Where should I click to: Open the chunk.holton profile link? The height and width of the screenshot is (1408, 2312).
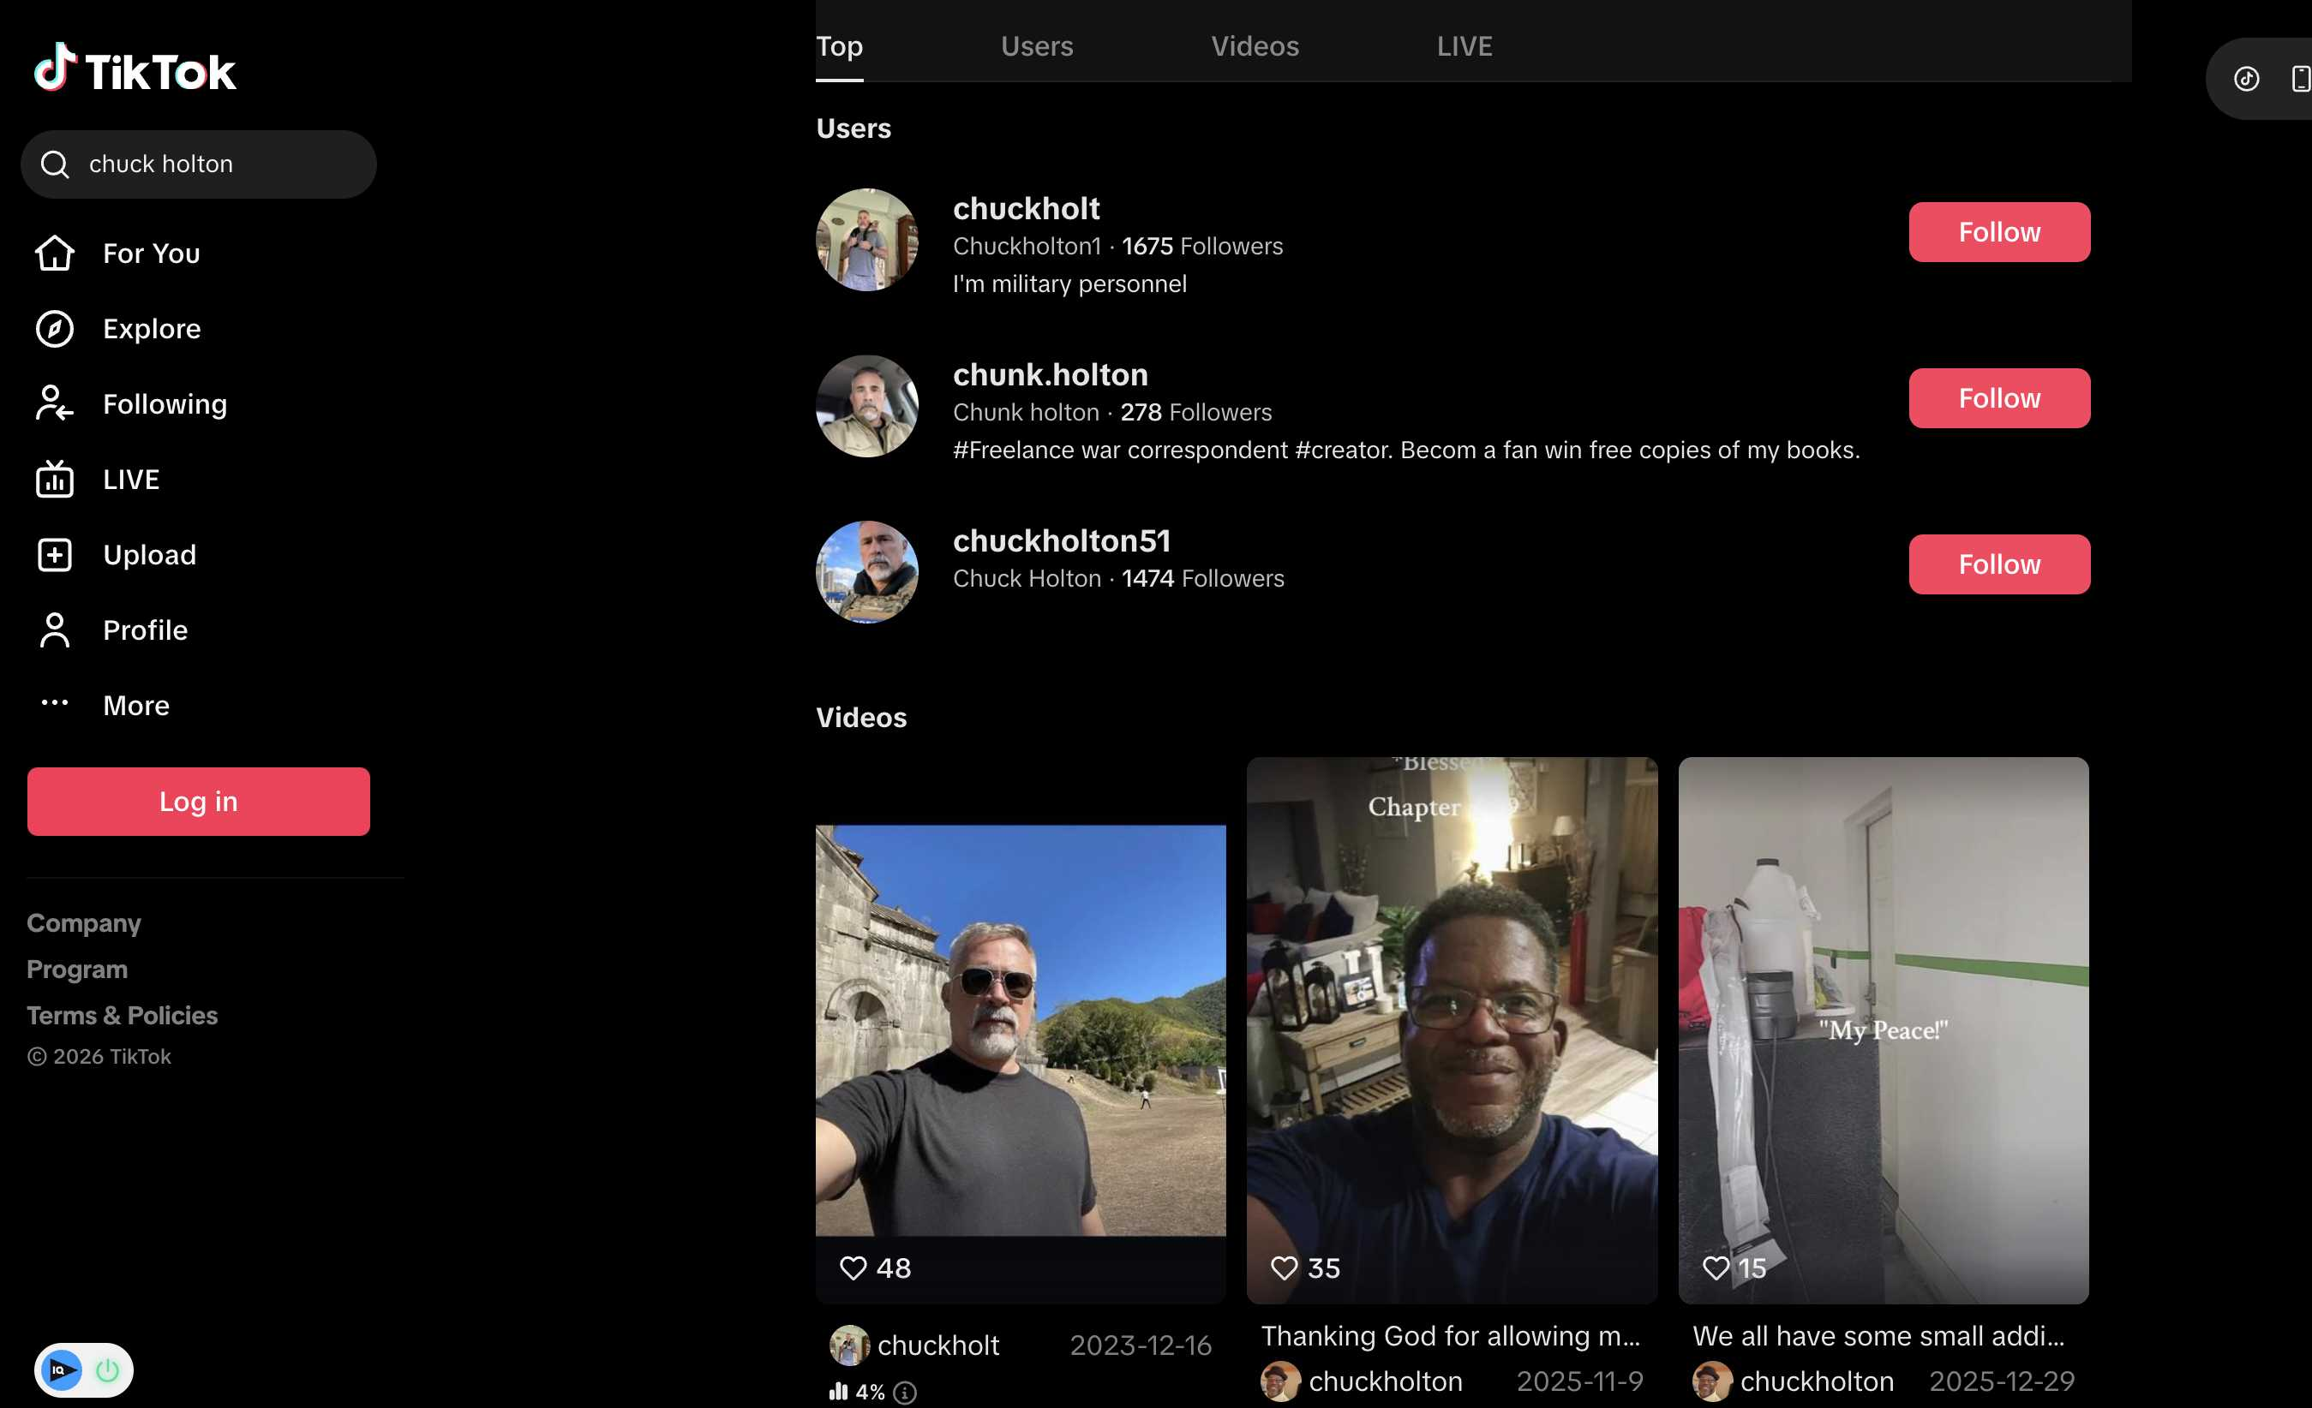pyautogui.click(x=1050, y=374)
